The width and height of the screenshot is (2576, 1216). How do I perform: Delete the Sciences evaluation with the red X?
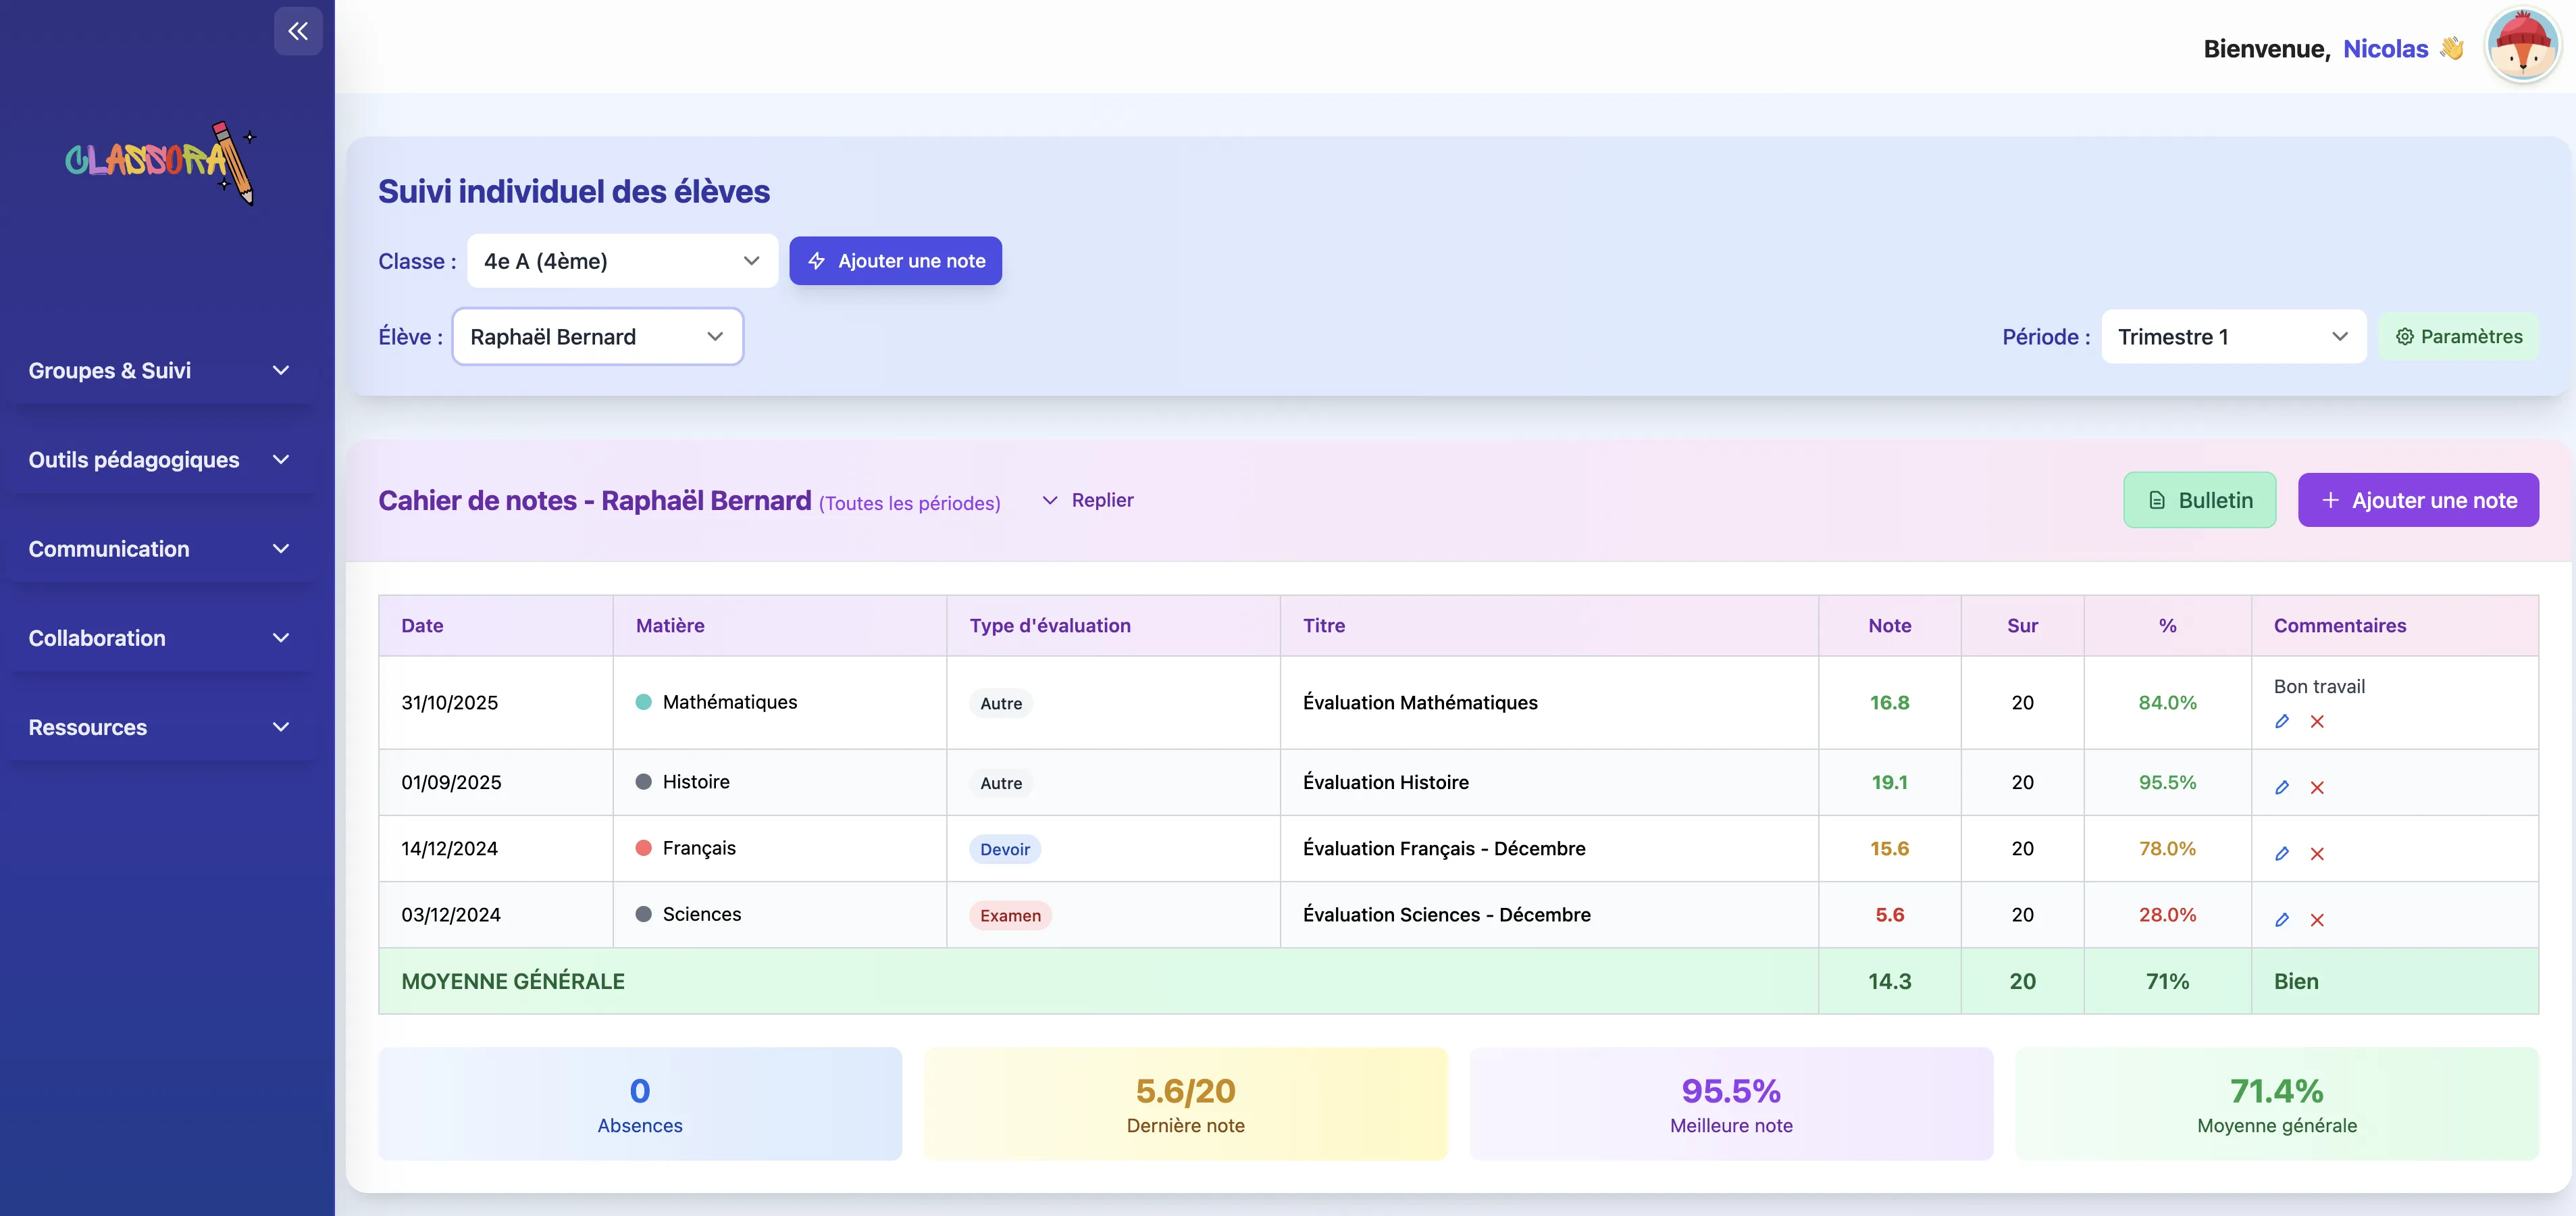(x=2318, y=920)
